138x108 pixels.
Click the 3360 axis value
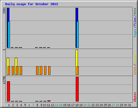4,11
